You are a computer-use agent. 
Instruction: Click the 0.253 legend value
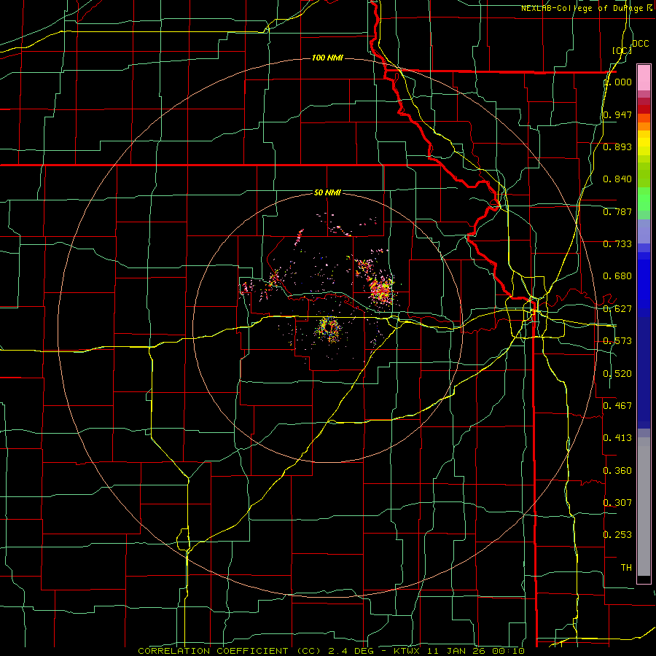pyautogui.click(x=617, y=535)
